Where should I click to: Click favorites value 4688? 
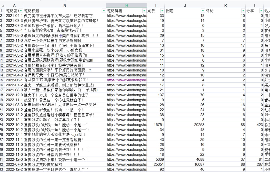click(185, 159)
